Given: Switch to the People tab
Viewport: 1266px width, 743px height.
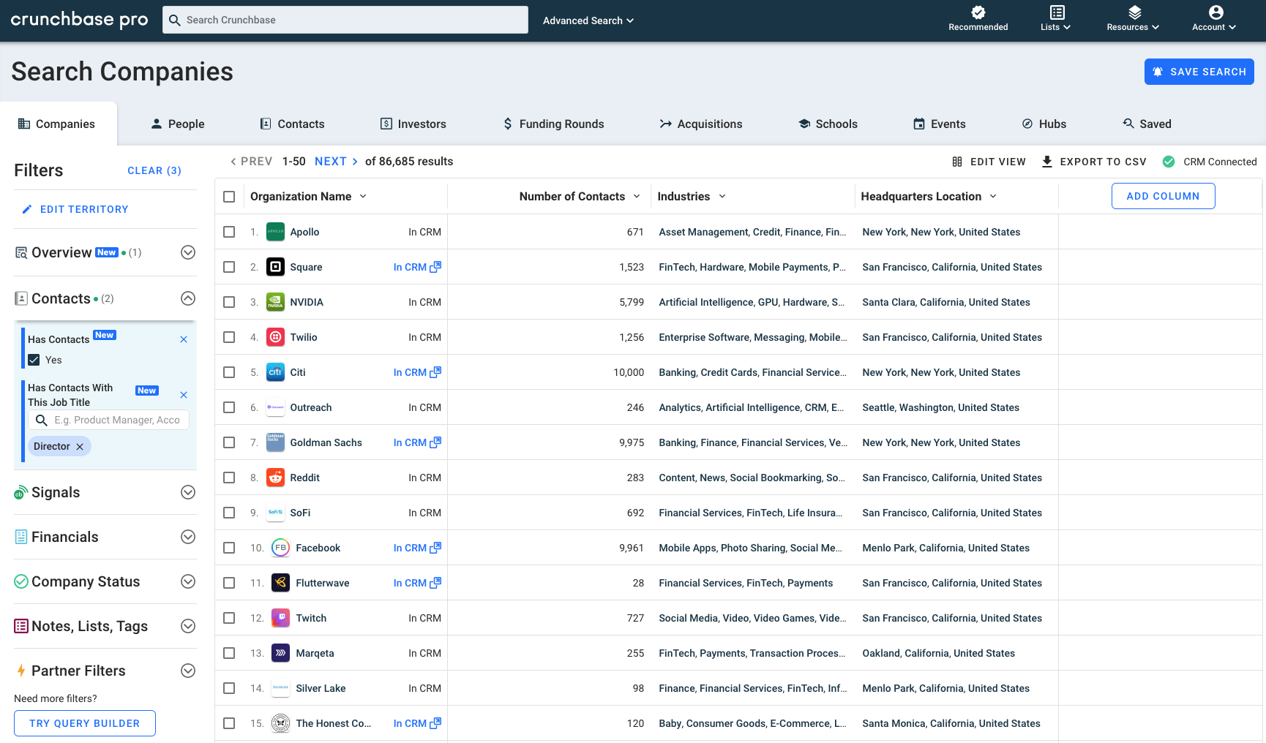Looking at the screenshot, I should coord(178,124).
